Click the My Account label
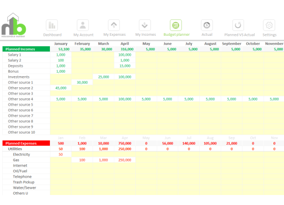This screenshot has height=205, width=284. coord(83,35)
